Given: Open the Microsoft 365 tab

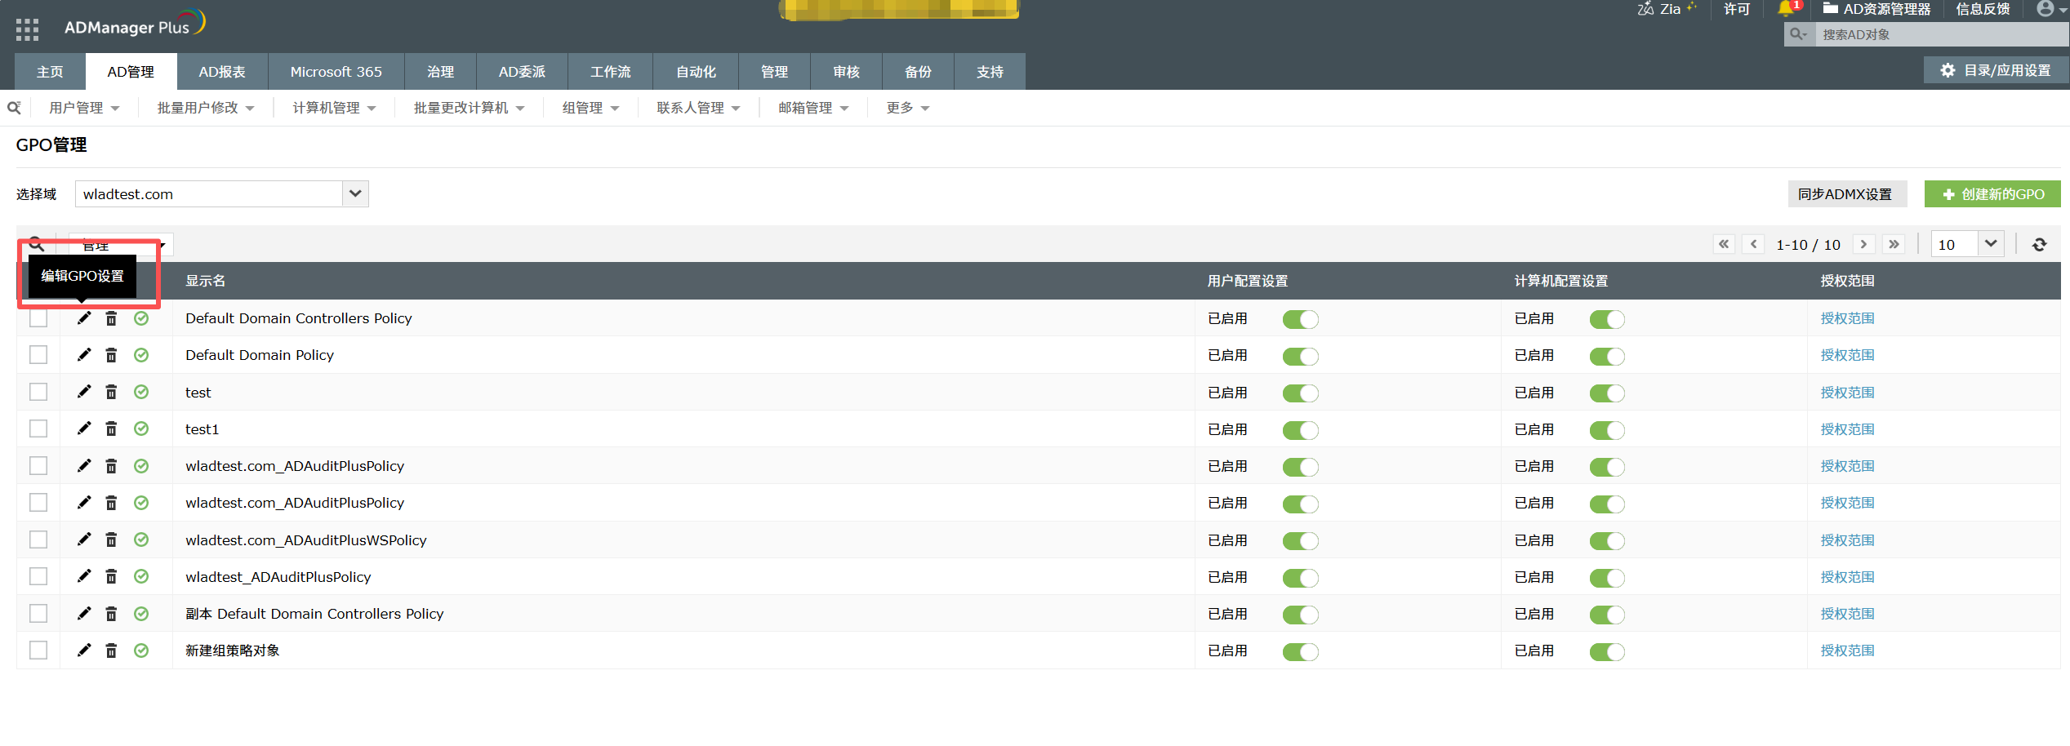Looking at the screenshot, I should 336,72.
